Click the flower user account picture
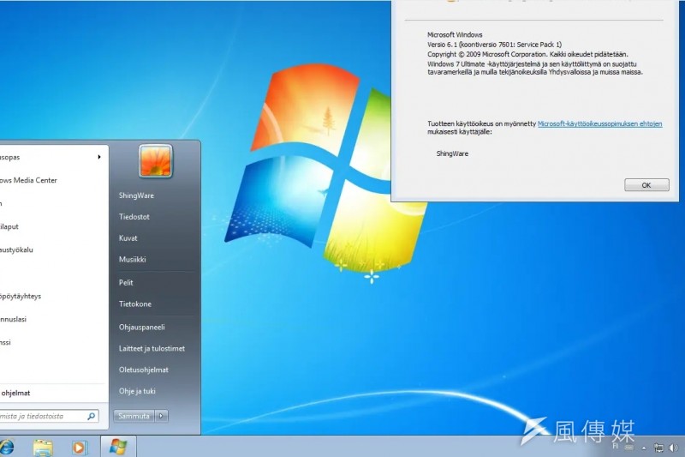Viewport: 685px width, 457px height. pyautogui.click(x=156, y=161)
